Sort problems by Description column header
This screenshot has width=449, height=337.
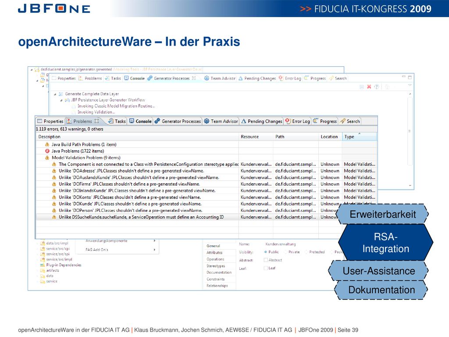137,137
